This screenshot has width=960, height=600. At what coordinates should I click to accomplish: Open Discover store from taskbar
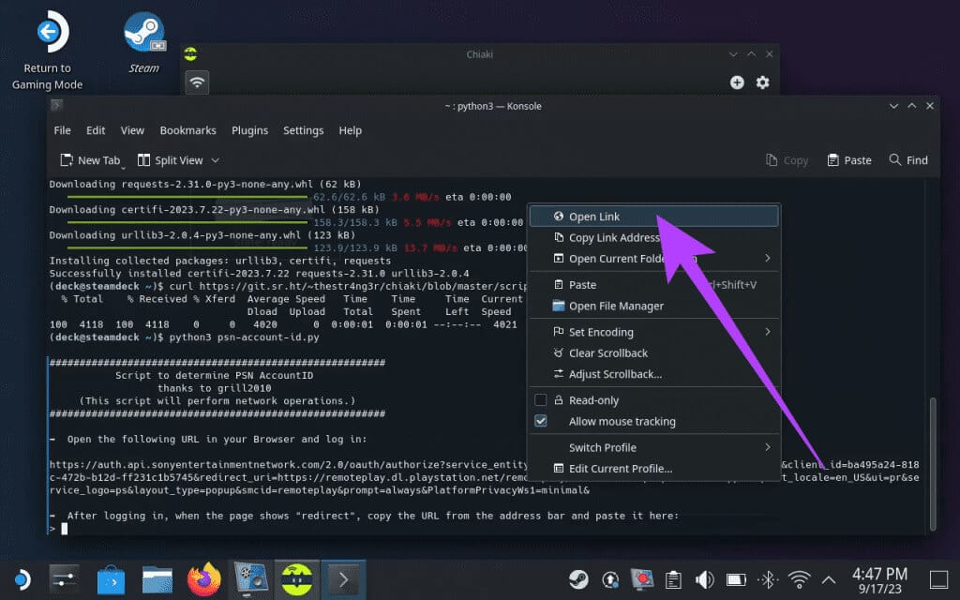pyautogui.click(x=111, y=579)
